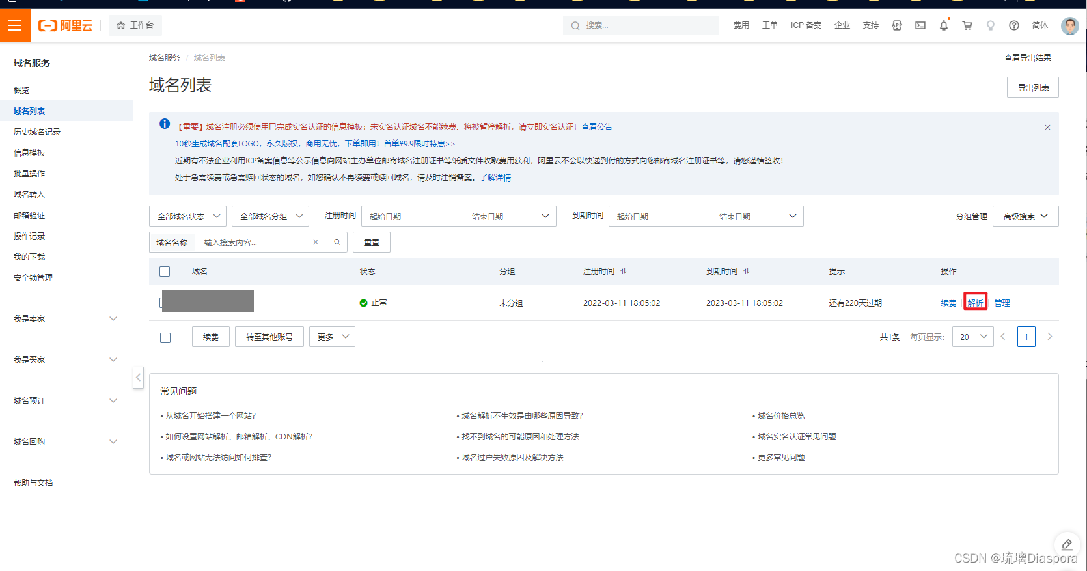Viewport: 1087px width, 571px height.
Task: Switch language via 简体
Action: pos(1040,25)
